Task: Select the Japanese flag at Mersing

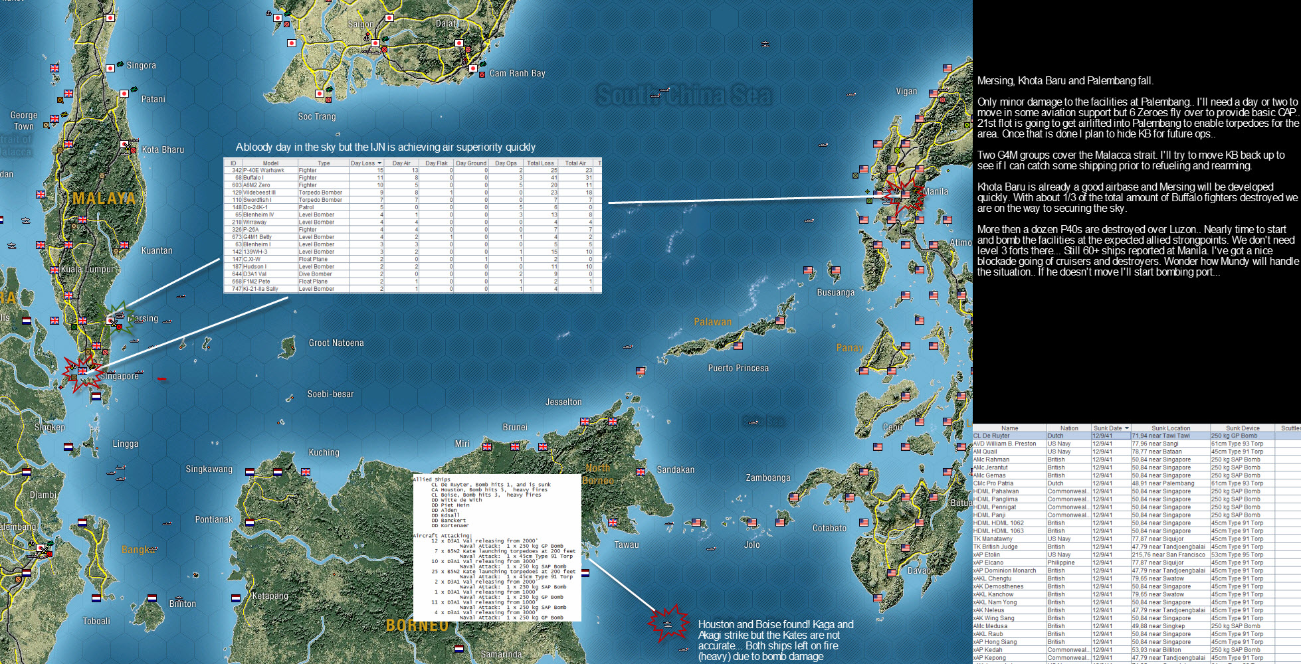Action: click(x=111, y=320)
